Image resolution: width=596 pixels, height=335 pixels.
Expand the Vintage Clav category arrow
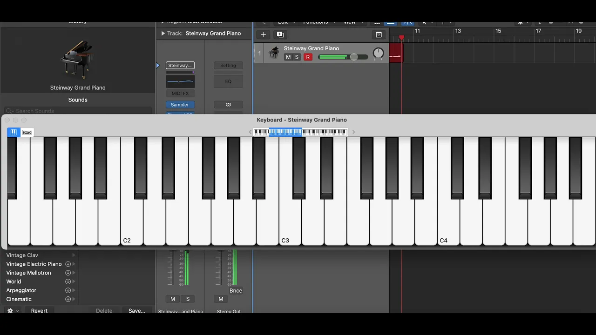[74, 255]
